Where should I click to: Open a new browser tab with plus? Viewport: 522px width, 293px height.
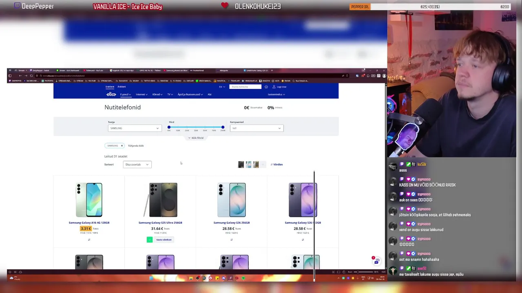[272, 70]
